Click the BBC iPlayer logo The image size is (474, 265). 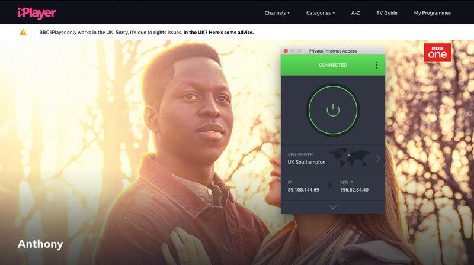click(37, 13)
